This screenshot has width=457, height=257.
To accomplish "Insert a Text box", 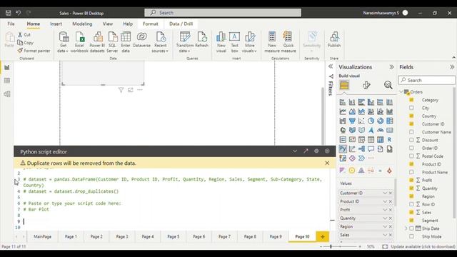I will click(x=235, y=42).
